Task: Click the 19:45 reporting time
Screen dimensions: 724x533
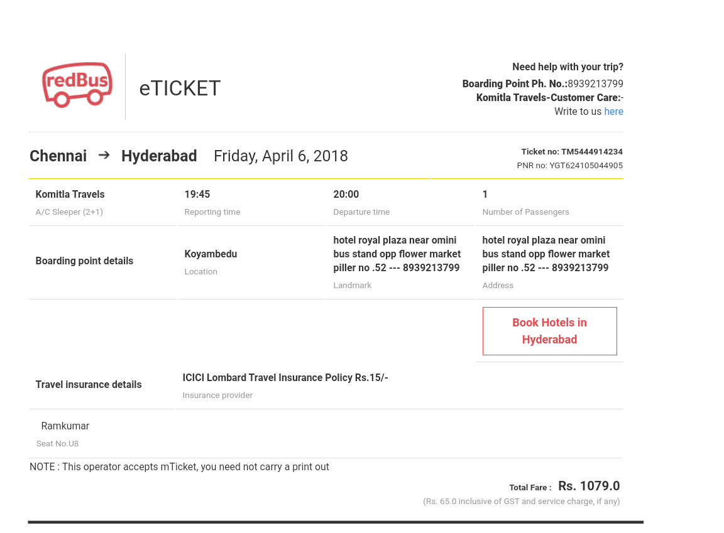Action: point(197,195)
